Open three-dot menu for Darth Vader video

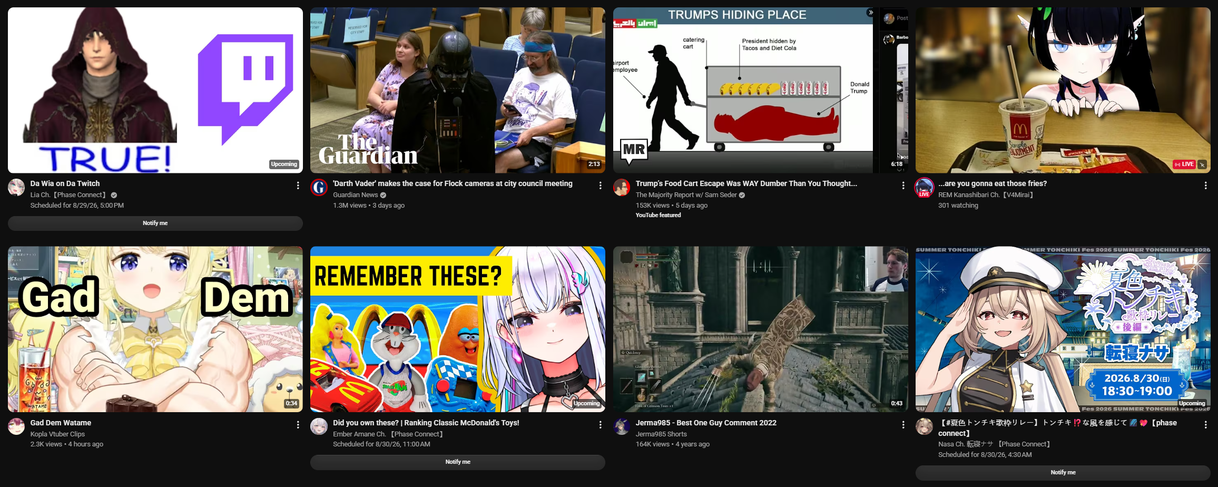click(600, 186)
